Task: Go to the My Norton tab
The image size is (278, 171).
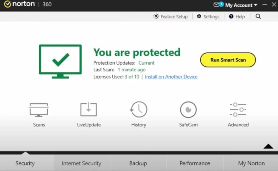Action: pos(251,163)
